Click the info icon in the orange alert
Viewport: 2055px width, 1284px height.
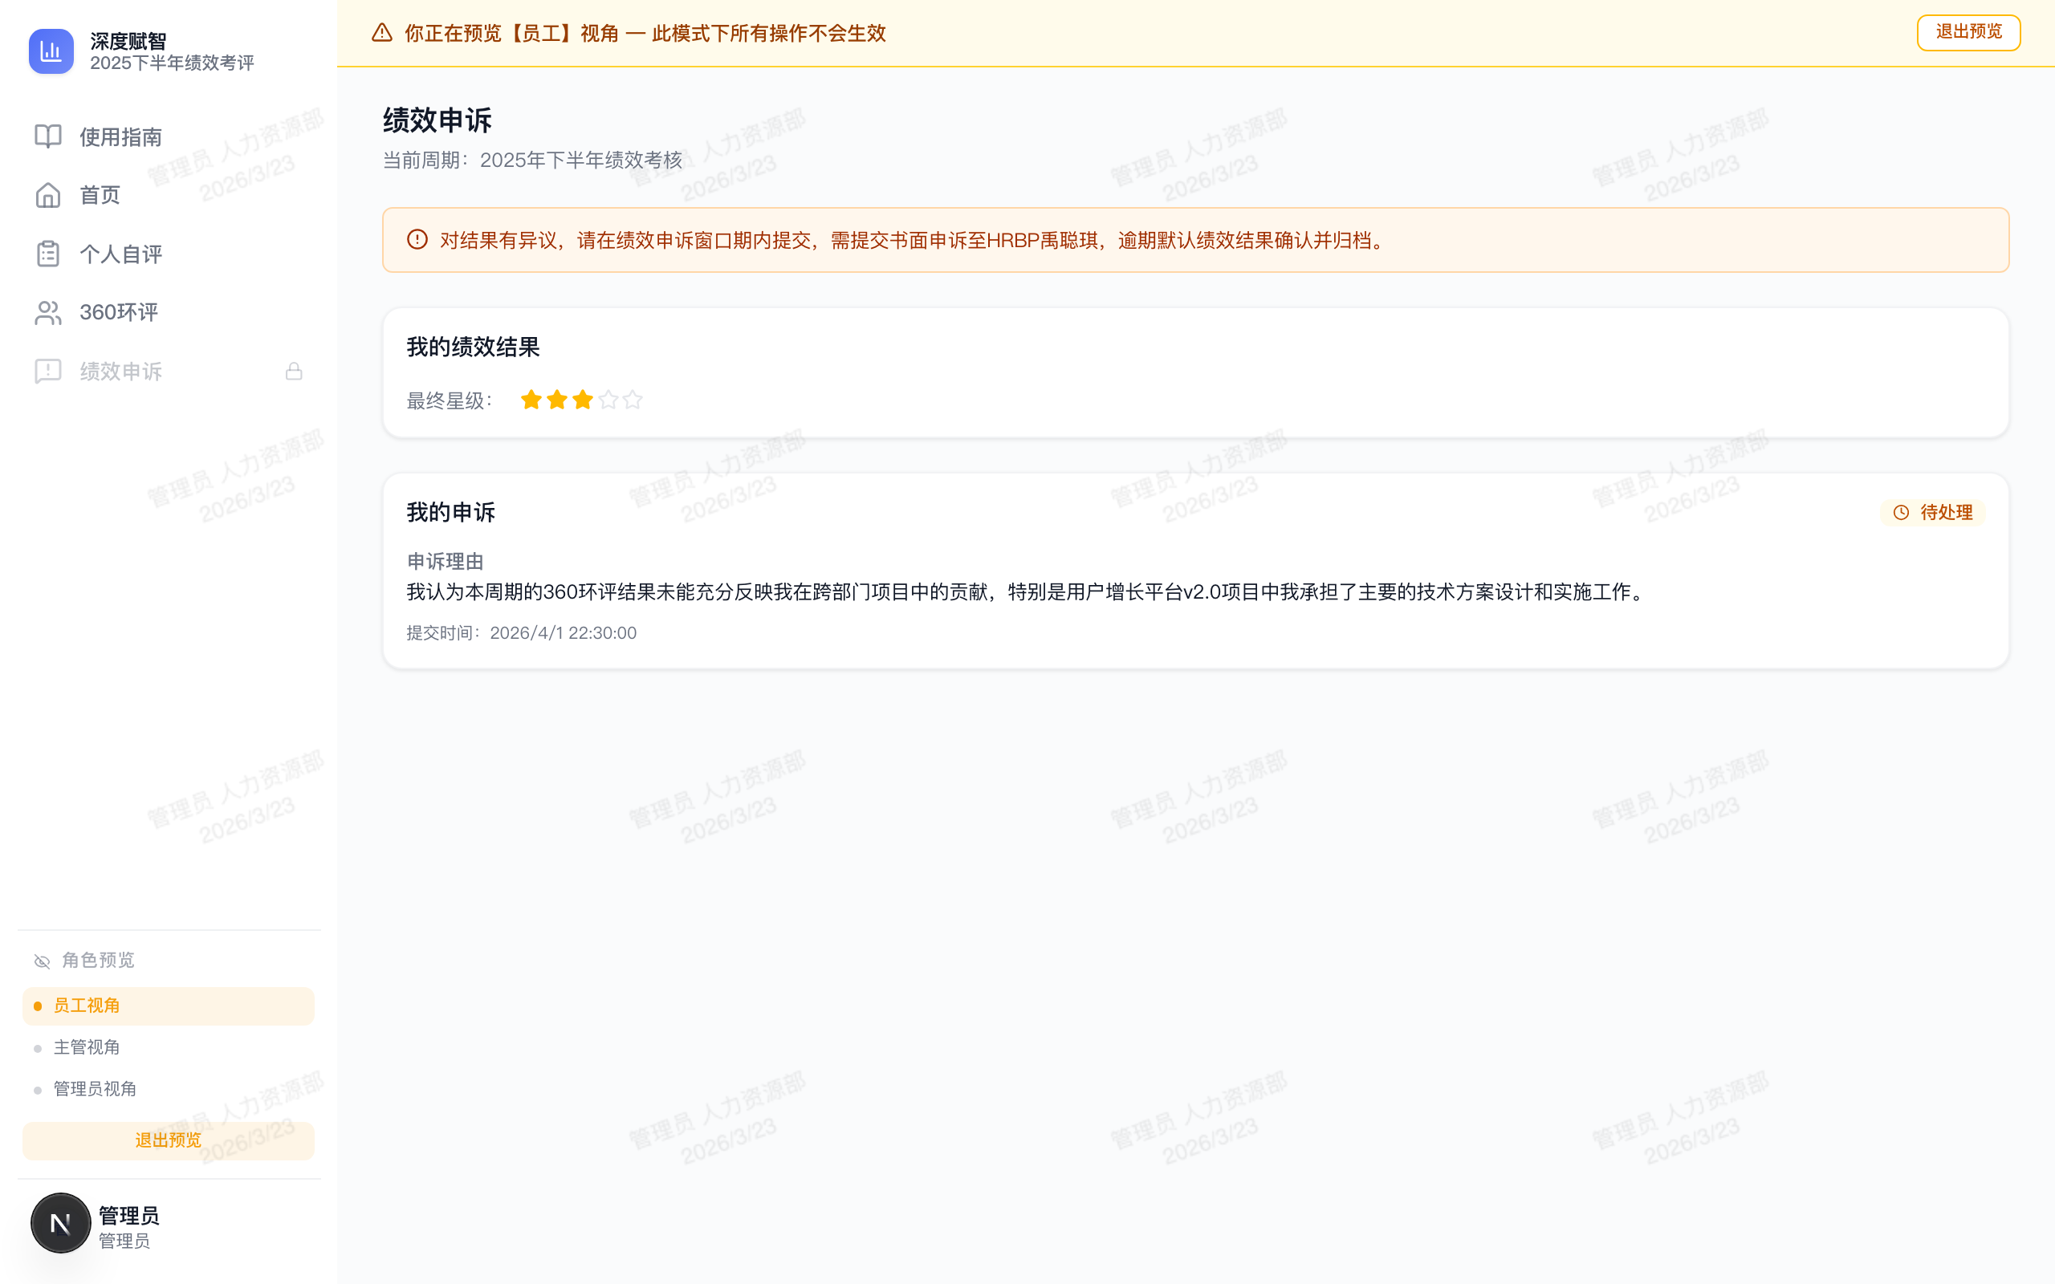[x=415, y=239]
